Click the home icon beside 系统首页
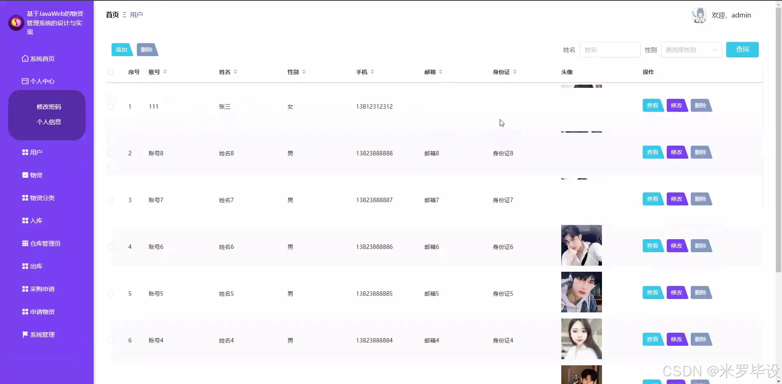The height and width of the screenshot is (384, 782). point(25,59)
